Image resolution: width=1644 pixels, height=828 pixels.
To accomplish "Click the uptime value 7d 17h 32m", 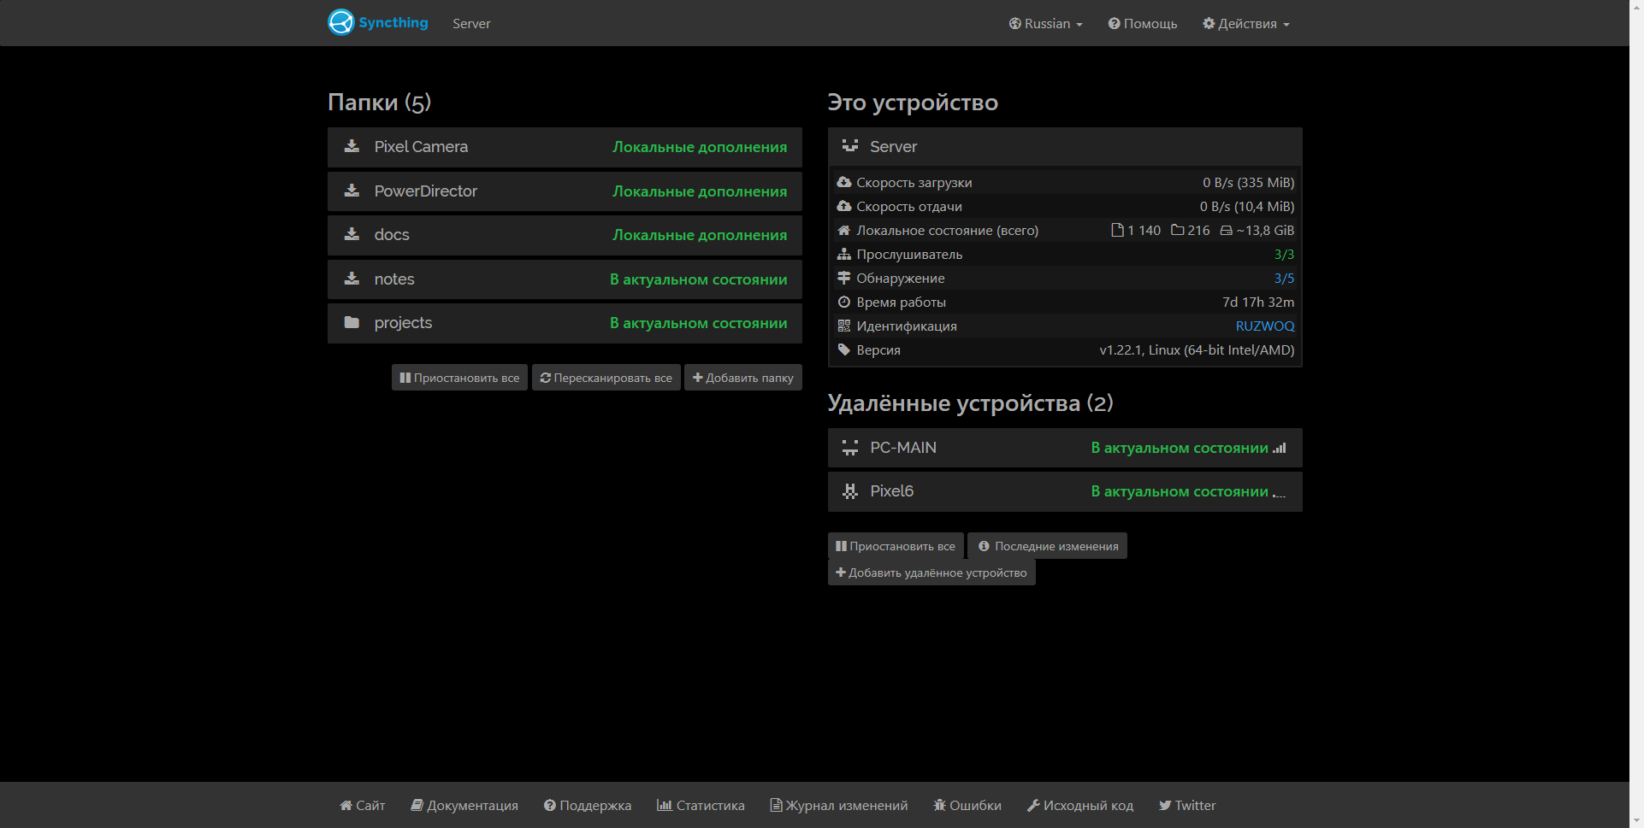I will pyautogui.click(x=1258, y=302).
